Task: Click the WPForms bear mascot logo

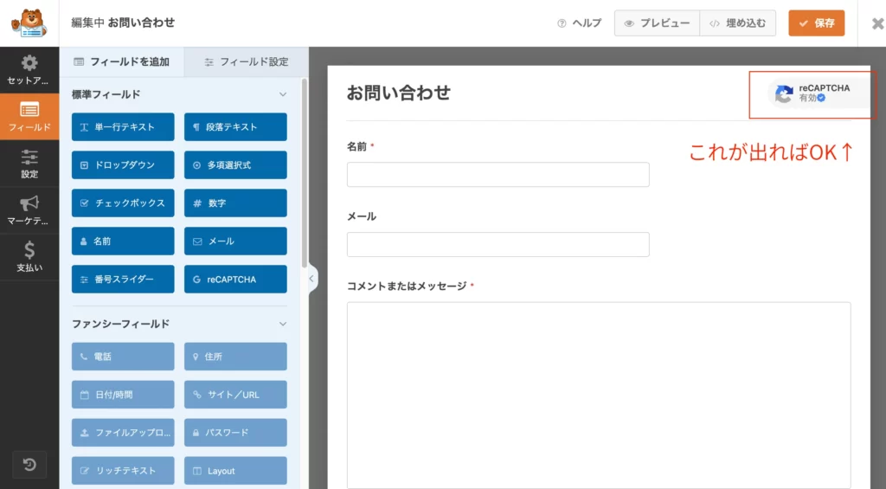Action: pos(29,23)
